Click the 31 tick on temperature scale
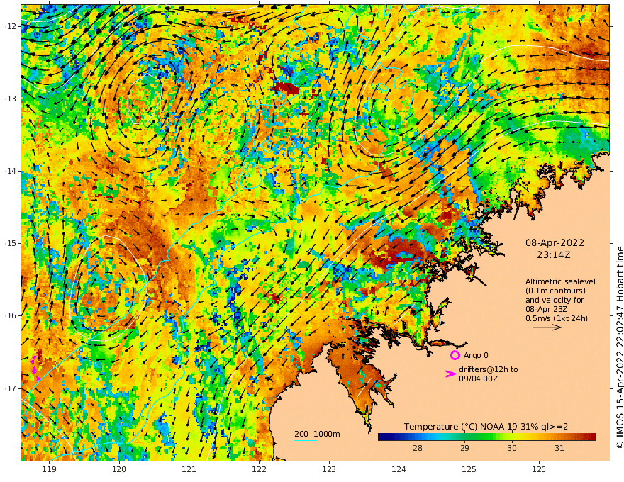This screenshot has height=482, width=624. tap(559, 448)
